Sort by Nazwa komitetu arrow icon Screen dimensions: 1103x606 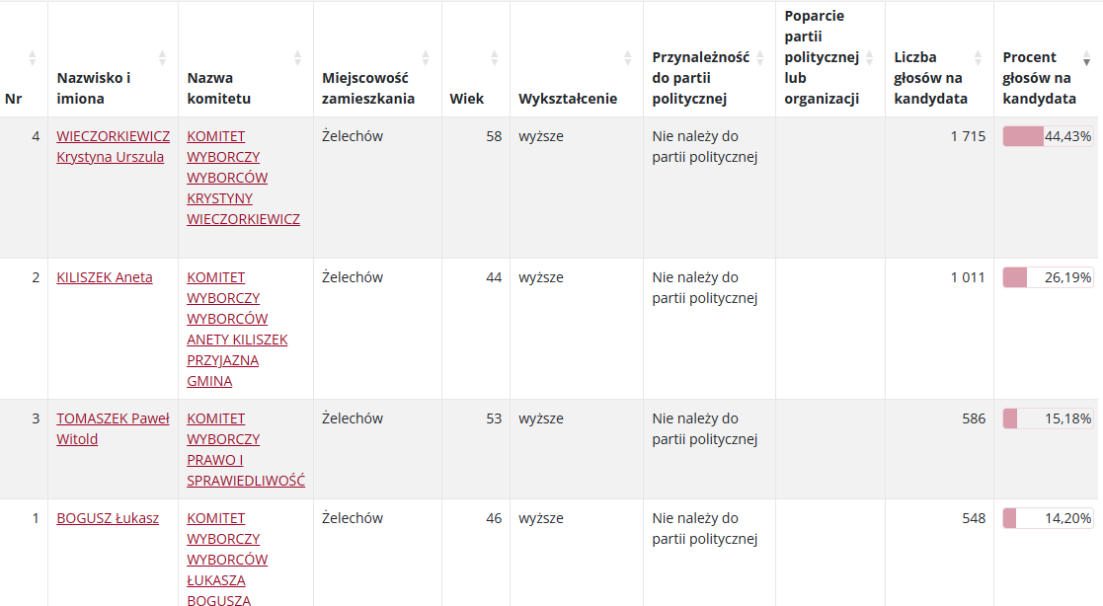click(297, 58)
